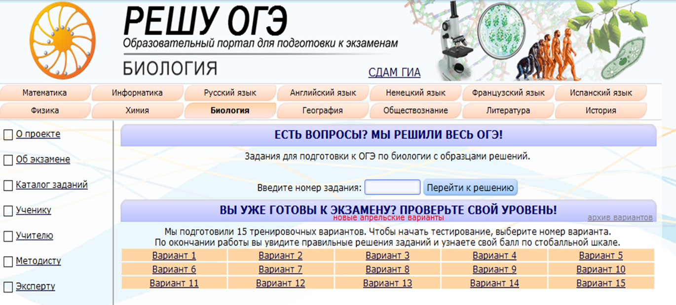676x305 pixels.
Task: Go to the История tab
Action: 601,110
